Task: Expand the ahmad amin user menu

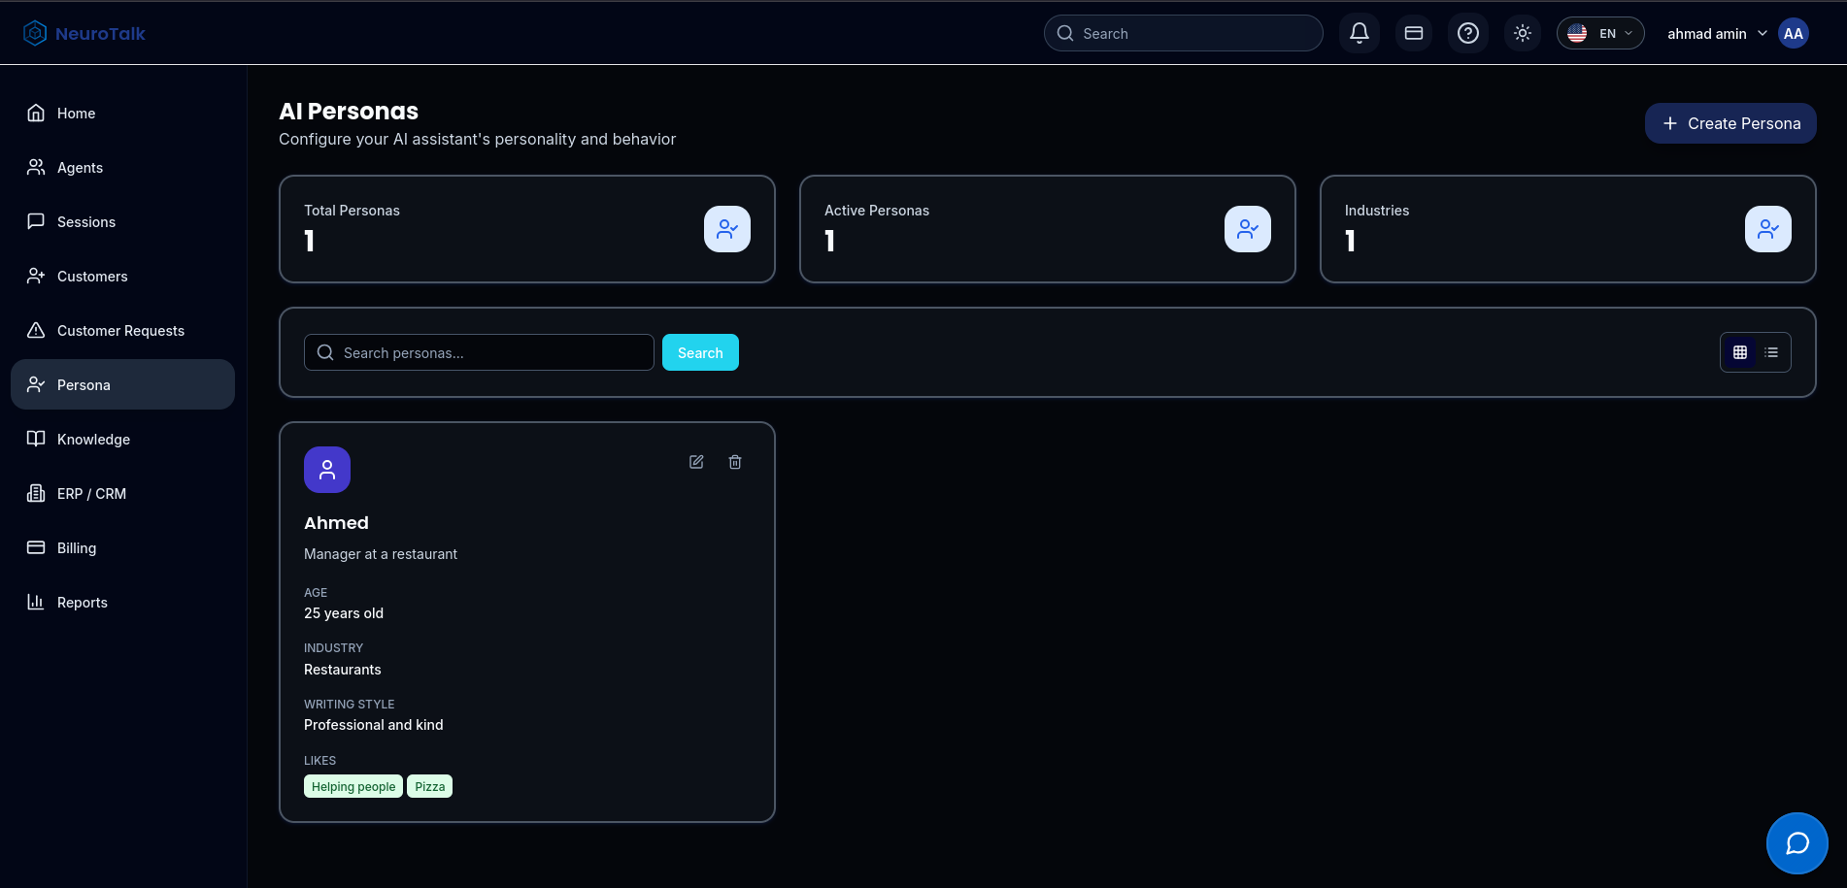Action: [1716, 33]
